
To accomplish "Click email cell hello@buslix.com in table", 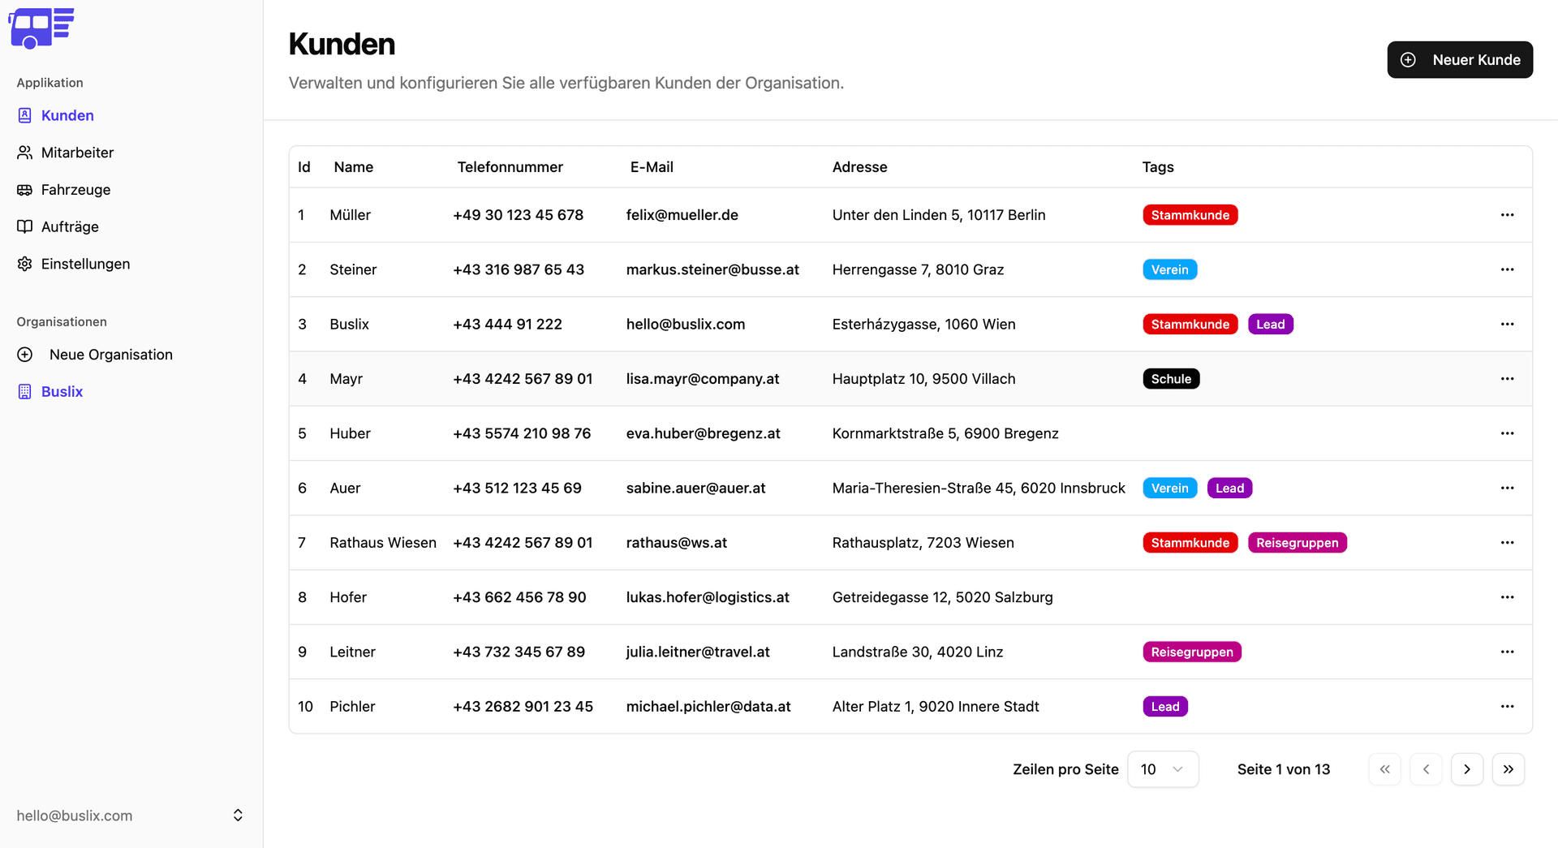I will [x=686, y=325].
